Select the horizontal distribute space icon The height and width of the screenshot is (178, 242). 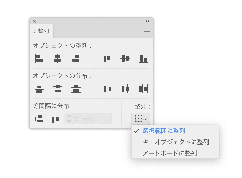coord(55,119)
